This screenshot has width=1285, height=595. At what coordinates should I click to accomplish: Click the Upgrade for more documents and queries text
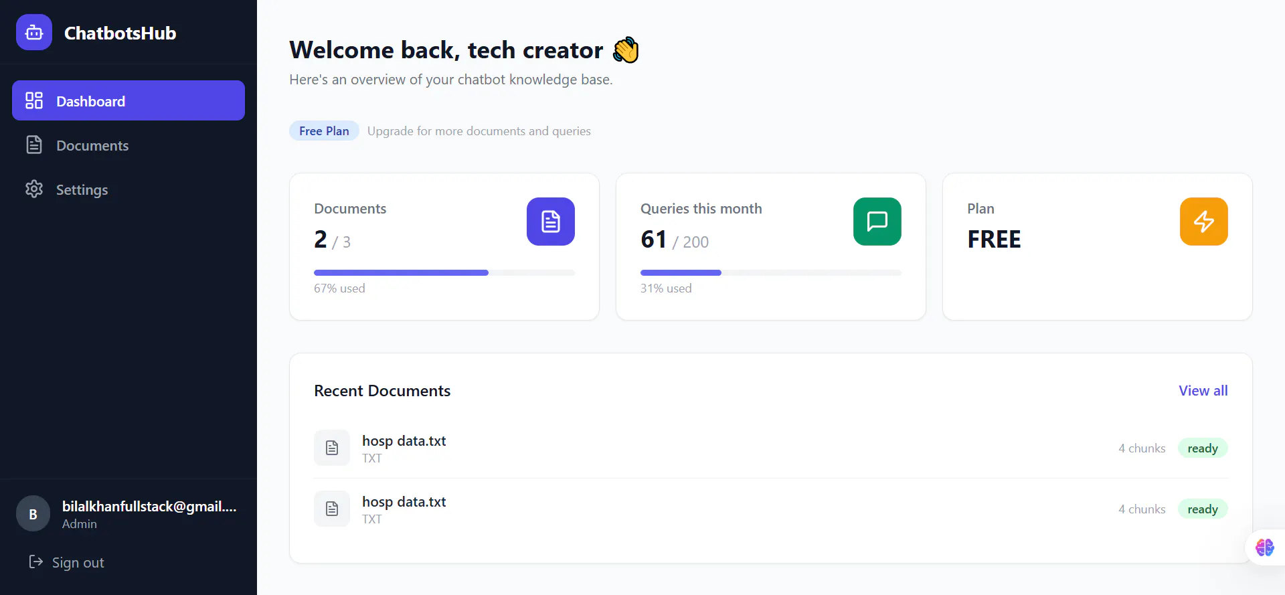click(x=479, y=131)
